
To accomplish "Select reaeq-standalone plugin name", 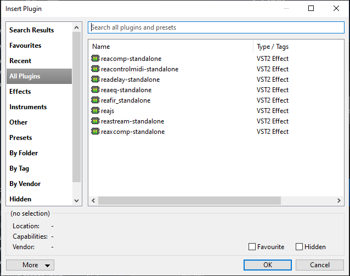I will 126,90.
